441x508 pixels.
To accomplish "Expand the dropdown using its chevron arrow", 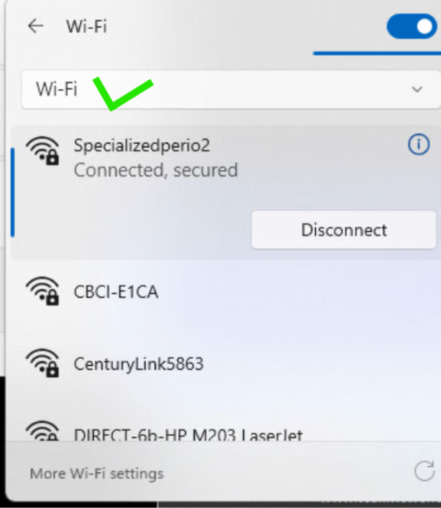I will (x=417, y=89).
